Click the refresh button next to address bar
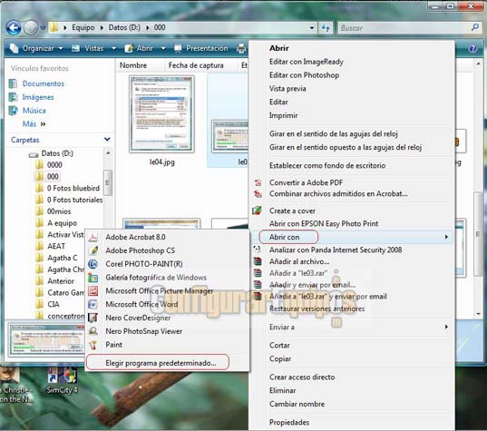 click(x=326, y=28)
